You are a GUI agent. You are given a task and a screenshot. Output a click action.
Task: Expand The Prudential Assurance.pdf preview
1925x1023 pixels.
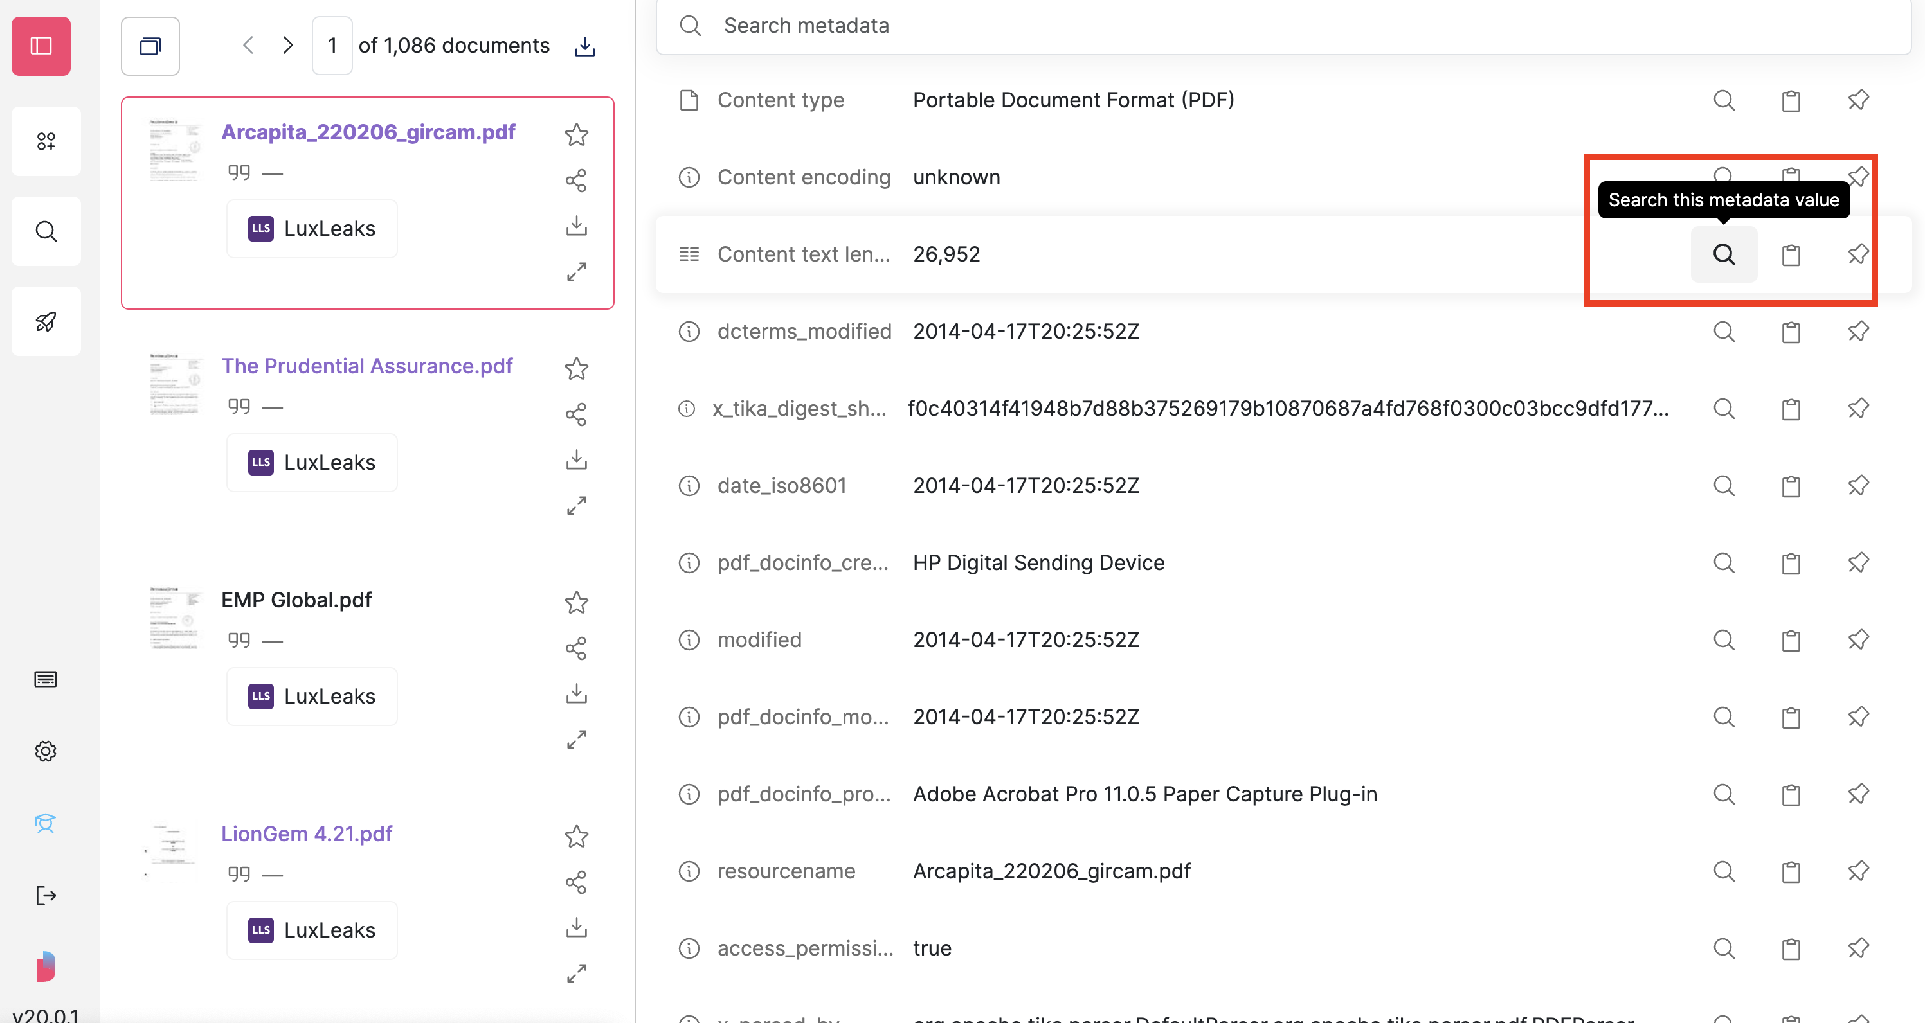coord(576,506)
